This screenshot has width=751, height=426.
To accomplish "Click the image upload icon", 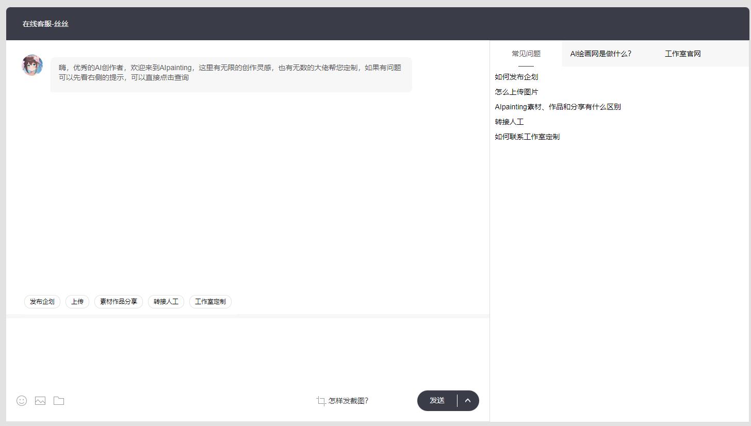I will click(40, 401).
